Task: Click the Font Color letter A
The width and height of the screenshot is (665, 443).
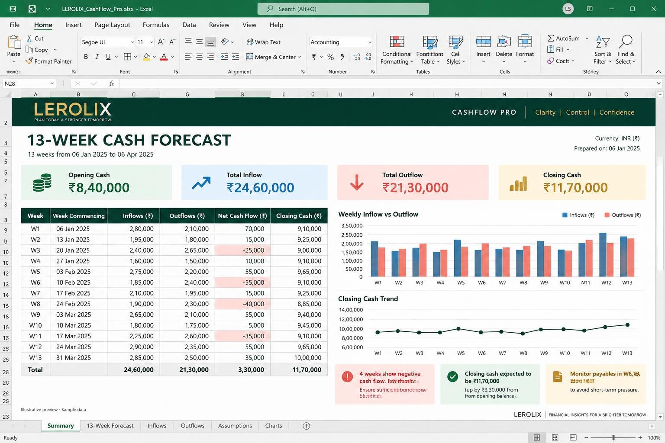Action: (164, 57)
